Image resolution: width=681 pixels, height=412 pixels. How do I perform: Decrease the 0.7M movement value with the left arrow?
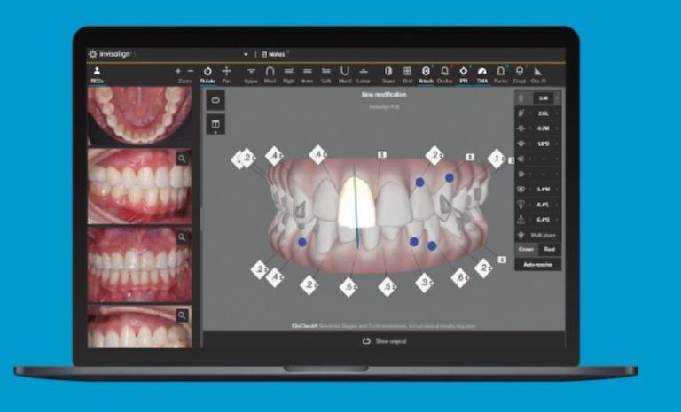[x=530, y=128]
